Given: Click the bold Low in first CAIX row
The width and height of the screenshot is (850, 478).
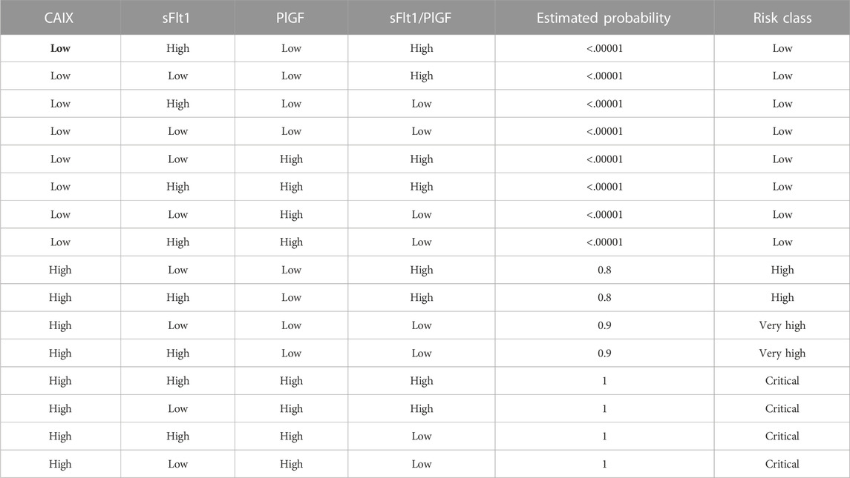Looking at the screenshot, I should tap(60, 48).
